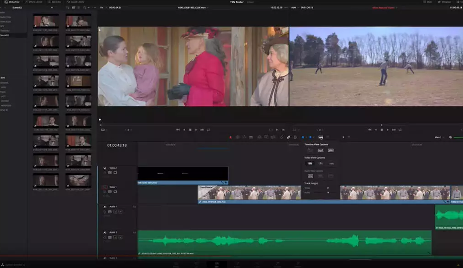Viewport: 463px width, 268px height.
Task: Open the Effects Library panel
Action: click(x=34, y=2)
